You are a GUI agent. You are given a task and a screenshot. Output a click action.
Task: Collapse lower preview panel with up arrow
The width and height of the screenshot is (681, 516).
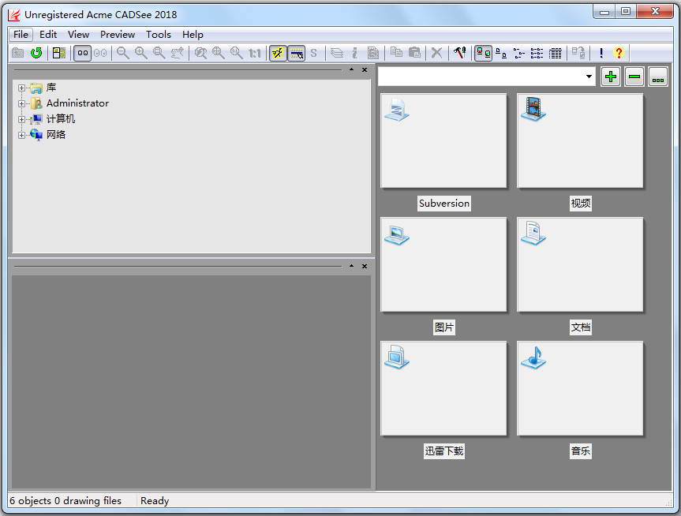pos(351,266)
